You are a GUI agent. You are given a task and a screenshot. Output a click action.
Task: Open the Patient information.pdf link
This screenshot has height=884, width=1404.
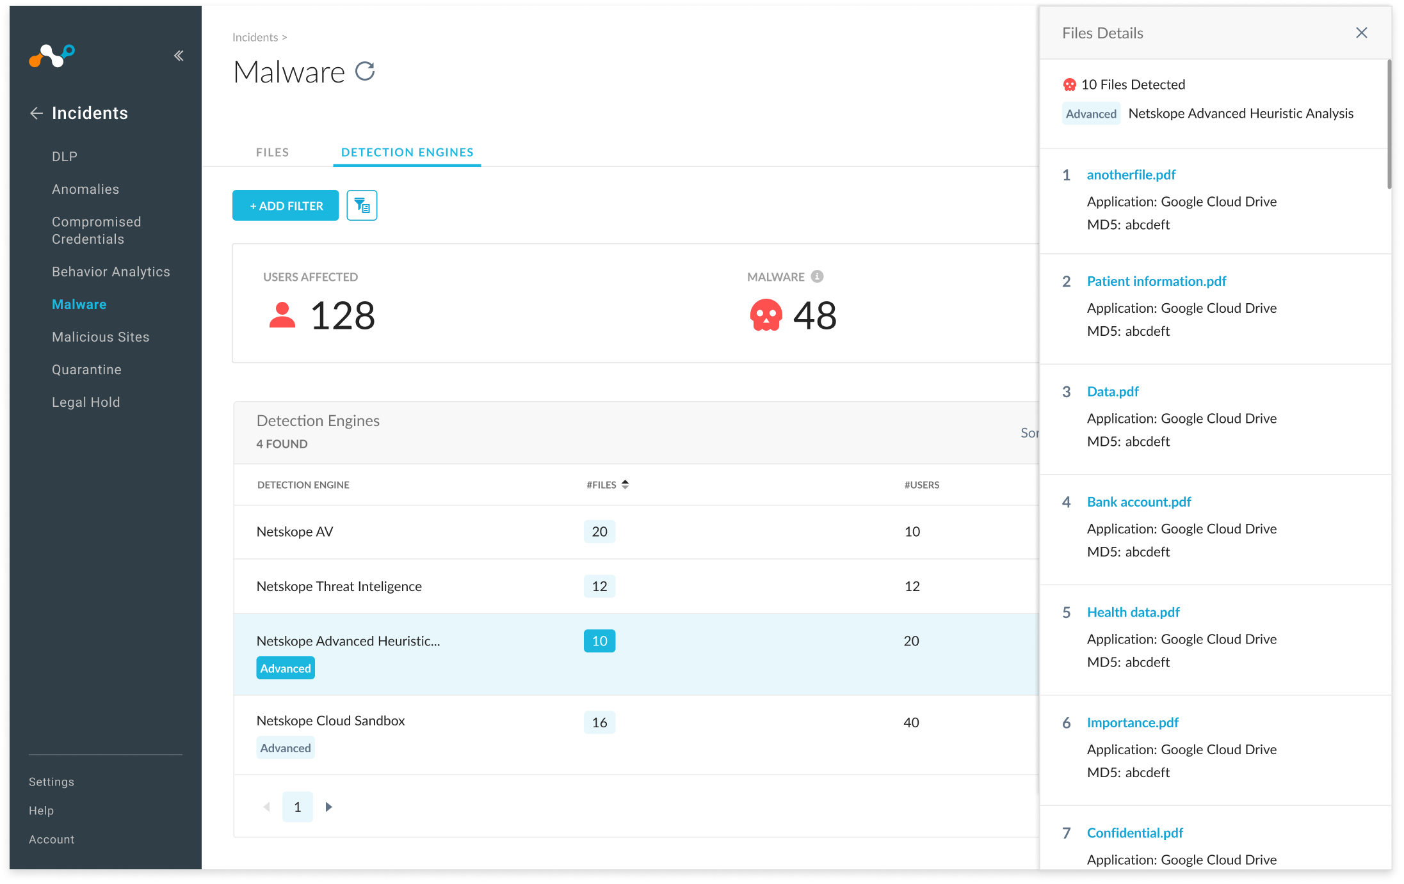coord(1156,281)
